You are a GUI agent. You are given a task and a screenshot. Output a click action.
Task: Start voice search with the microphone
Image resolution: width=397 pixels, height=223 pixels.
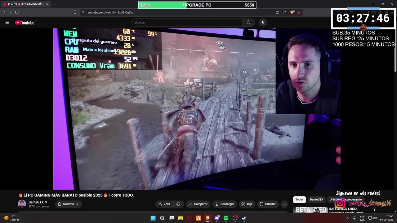[263, 22]
